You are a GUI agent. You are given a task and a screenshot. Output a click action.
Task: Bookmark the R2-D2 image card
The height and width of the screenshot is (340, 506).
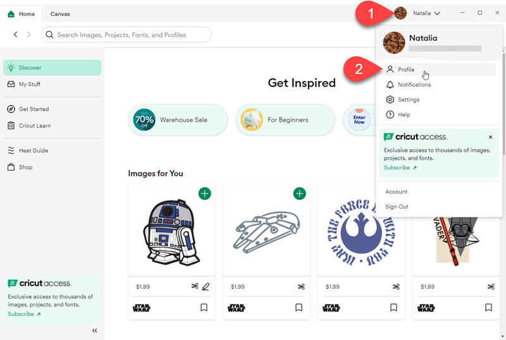pyautogui.click(x=204, y=308)
